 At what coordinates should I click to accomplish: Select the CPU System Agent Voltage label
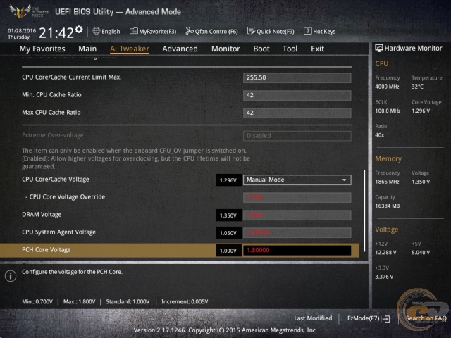pyautogui.click(x=59, y=232)
